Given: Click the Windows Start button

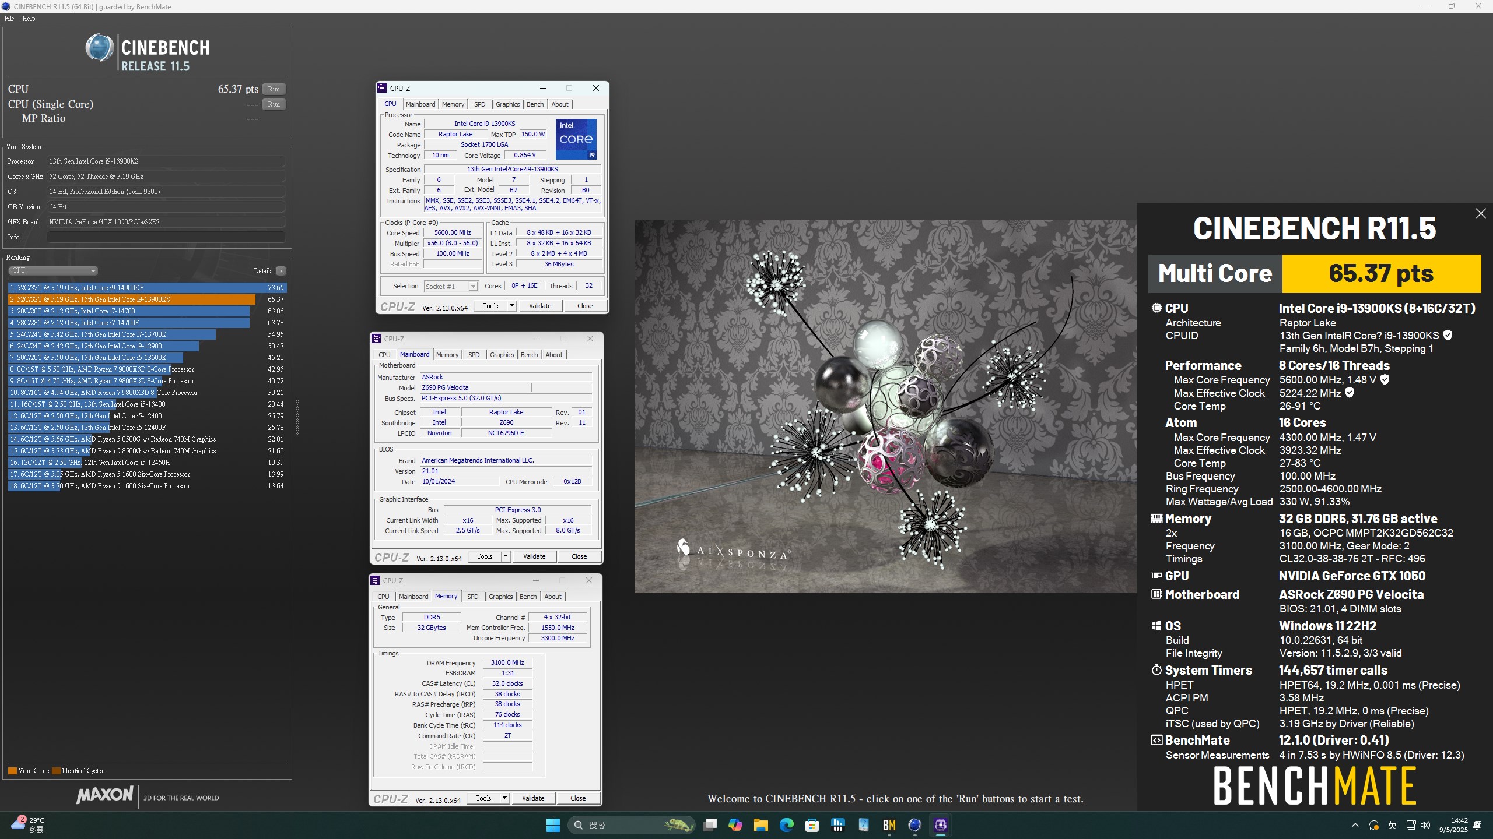Looking at the screenshot, I should click(553, 825).
